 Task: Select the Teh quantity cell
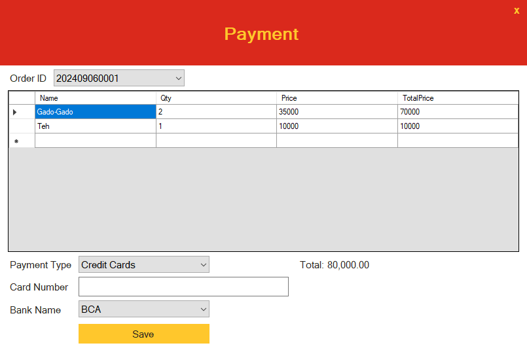[217, 126]
